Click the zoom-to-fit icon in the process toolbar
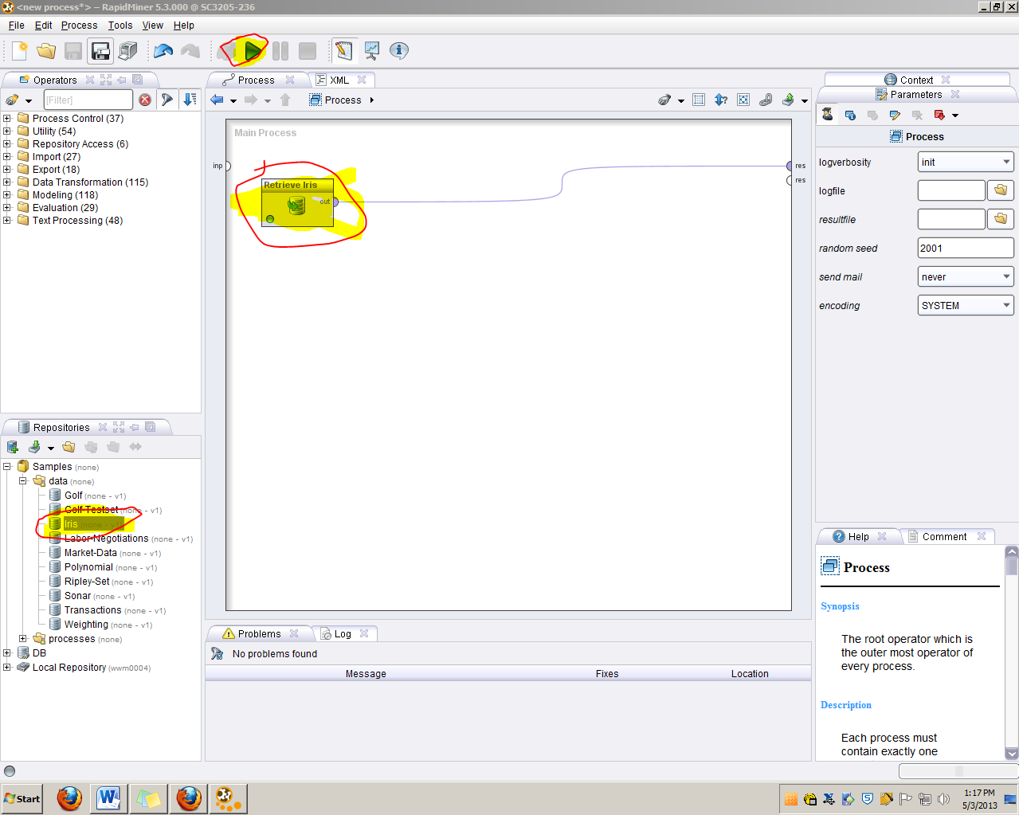The height and width of the screenshot is (815, 1019). [x=743, y=100]
